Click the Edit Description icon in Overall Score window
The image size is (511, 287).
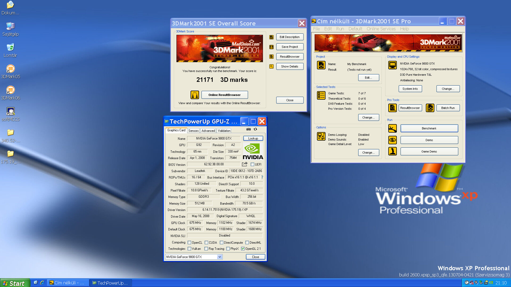coord(271,37)
